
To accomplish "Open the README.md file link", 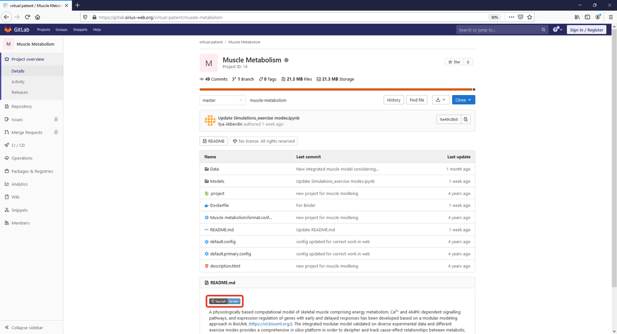I will [x=222, y=230].
